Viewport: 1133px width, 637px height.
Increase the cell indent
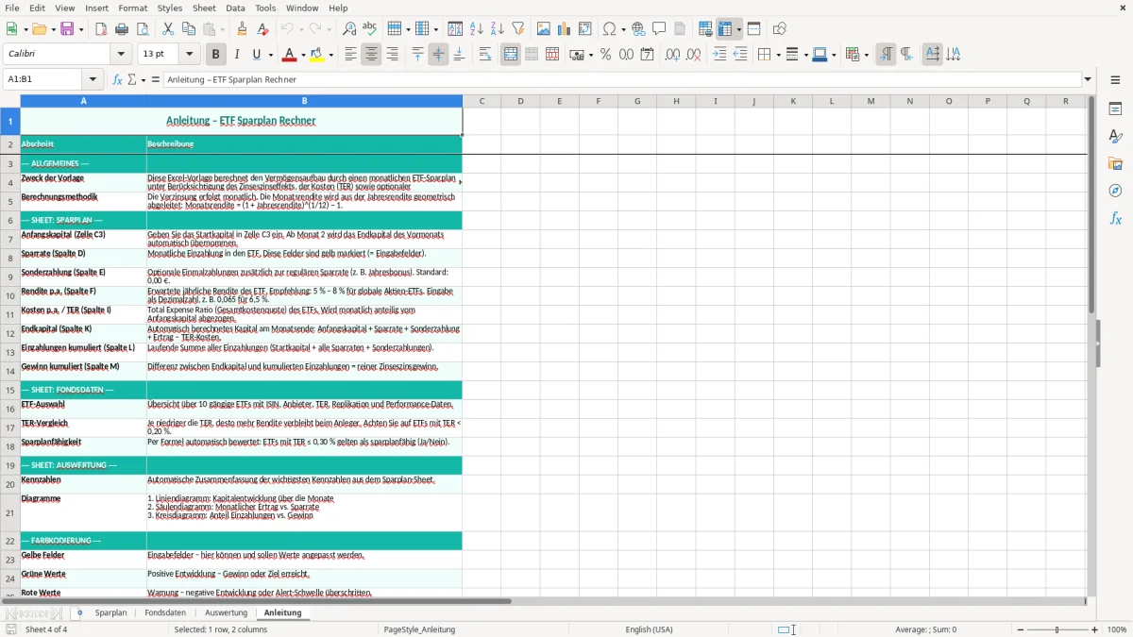pyautogui.click(x=719, y=55)
